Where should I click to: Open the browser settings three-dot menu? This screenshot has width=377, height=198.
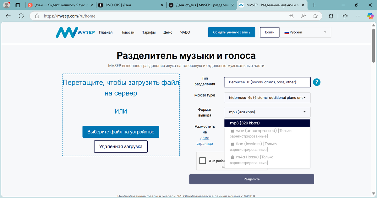358,16
